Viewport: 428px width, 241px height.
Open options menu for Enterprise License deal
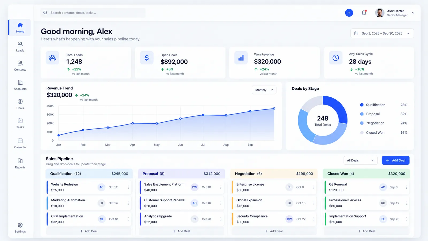coord(313,187)
